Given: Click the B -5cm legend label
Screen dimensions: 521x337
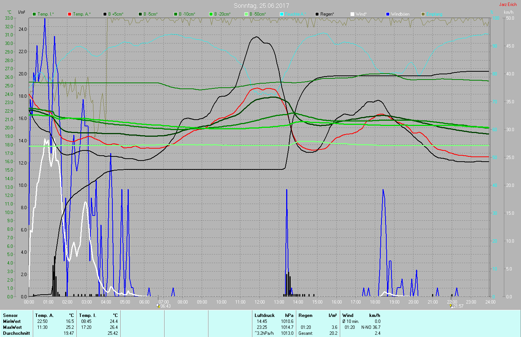Looking at the screenshot, I should (x=151, y=14).
